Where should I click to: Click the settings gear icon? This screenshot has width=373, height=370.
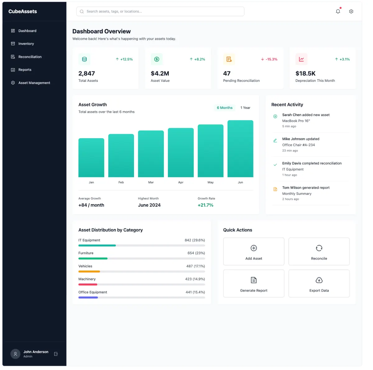(x=351, y=11)
